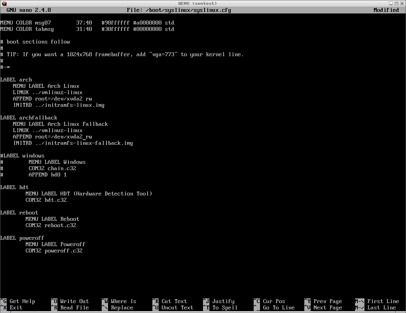
Task: Close the QEMU xentest window
Action: click(x=402, y=3)
